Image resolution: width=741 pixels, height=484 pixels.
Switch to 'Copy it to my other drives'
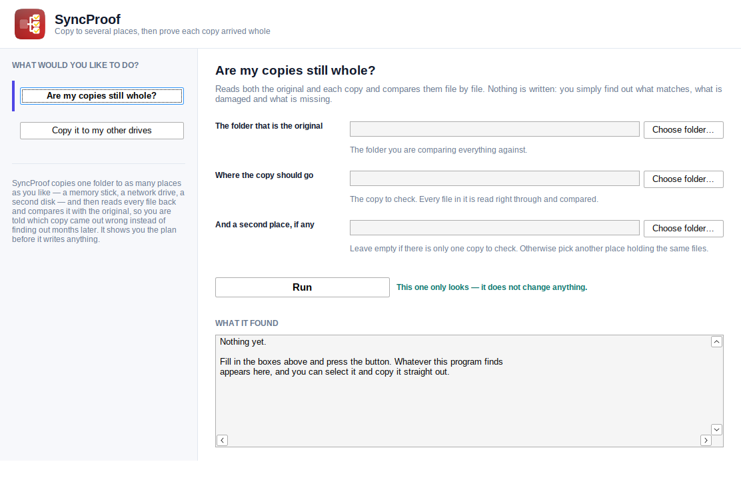coord(101,131)
